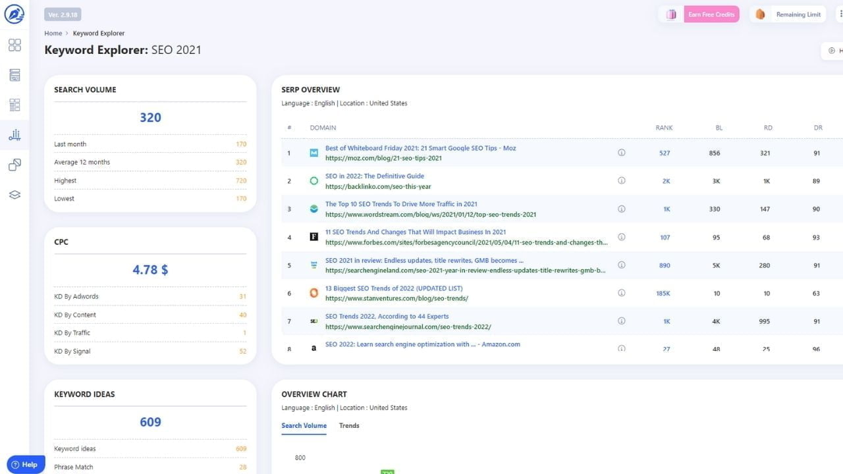
Task: Click the flame icon beside Remaining Limit
Action: click(x=761, y=14)
